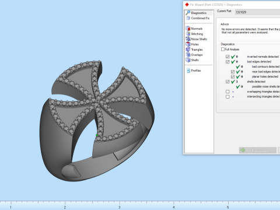Toggle the shells detected checkbox
280x210 pixels.
click(228, 82)
